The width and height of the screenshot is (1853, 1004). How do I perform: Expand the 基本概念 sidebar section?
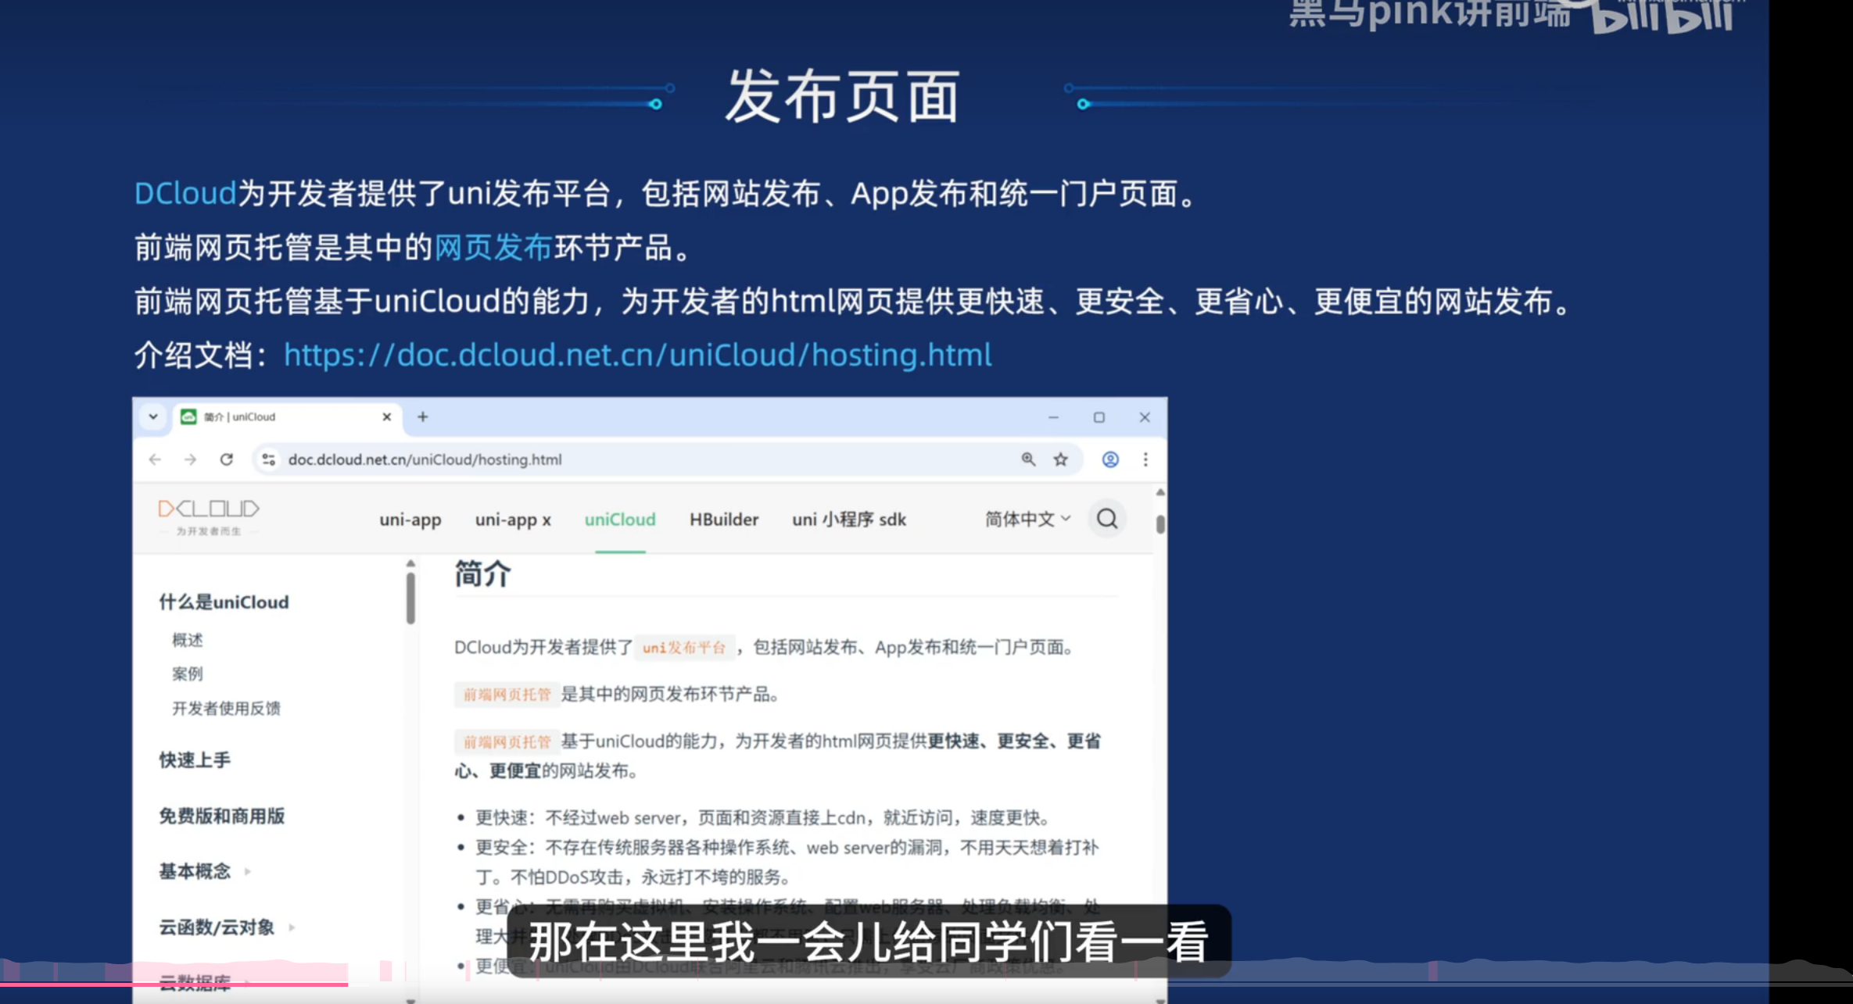click(x=247, y=871)
